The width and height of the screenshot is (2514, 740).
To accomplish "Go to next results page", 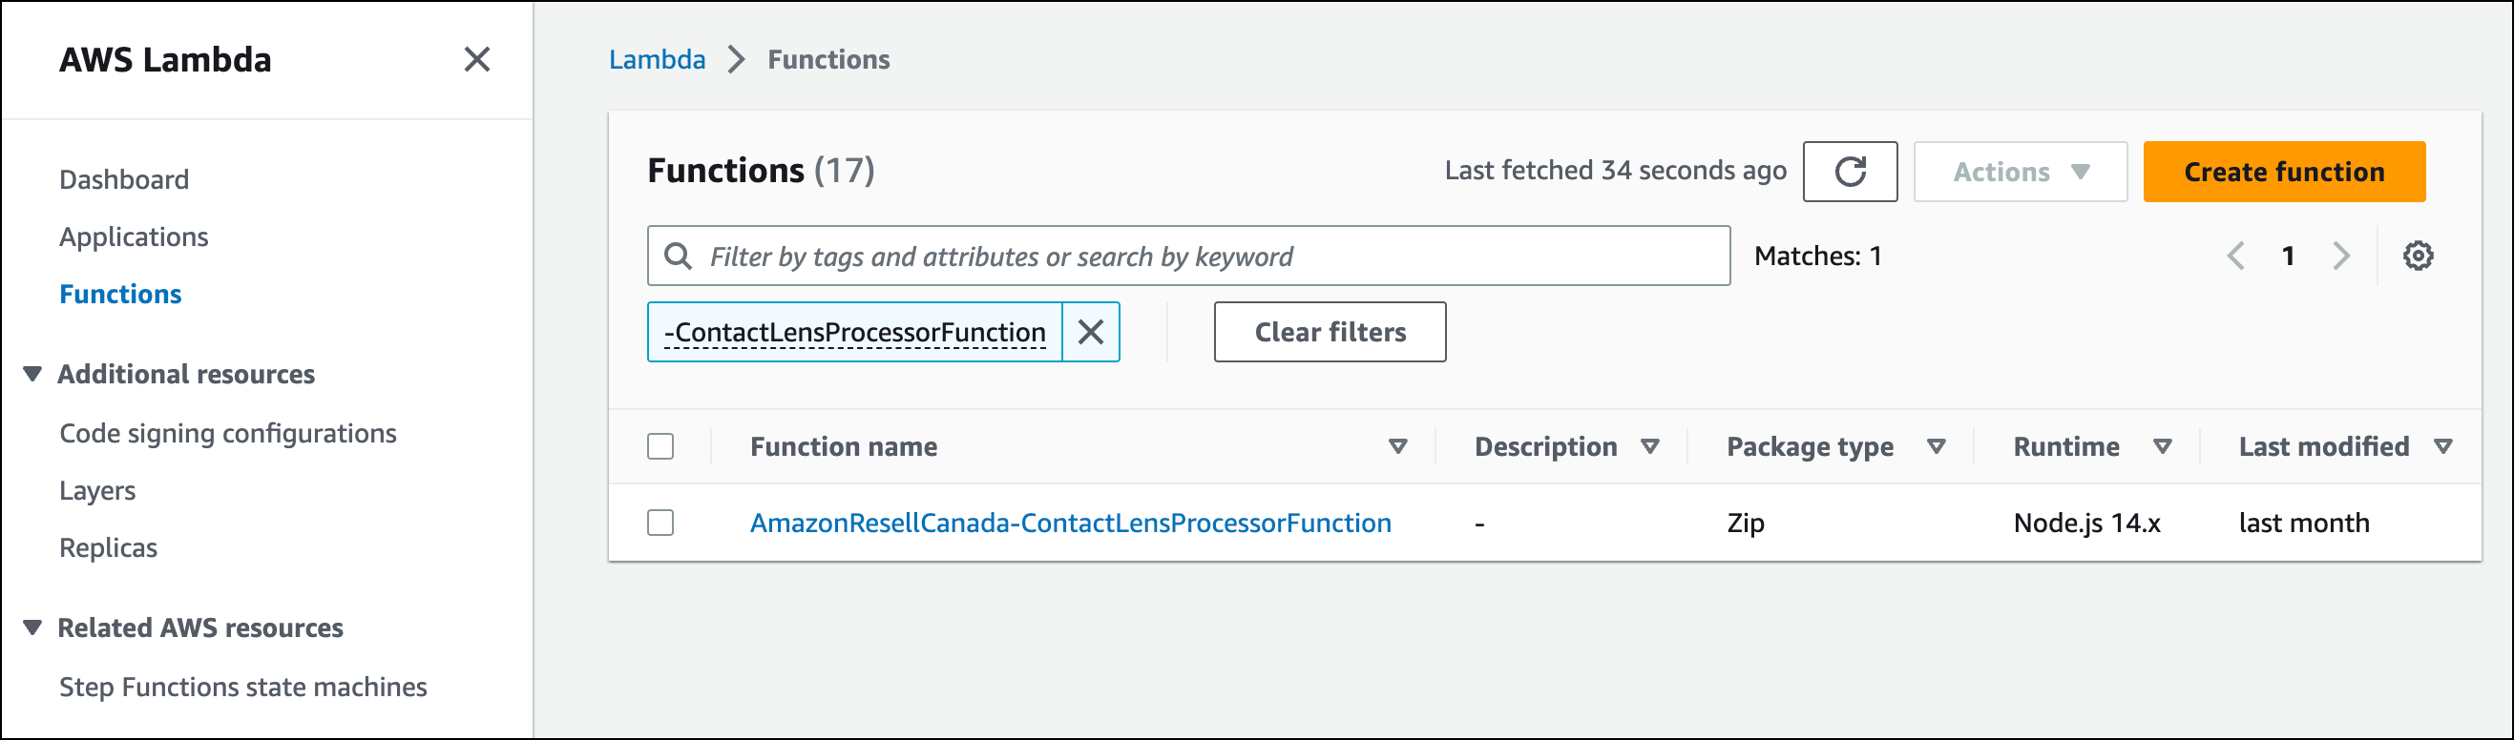I will (x=2341, y=257).
